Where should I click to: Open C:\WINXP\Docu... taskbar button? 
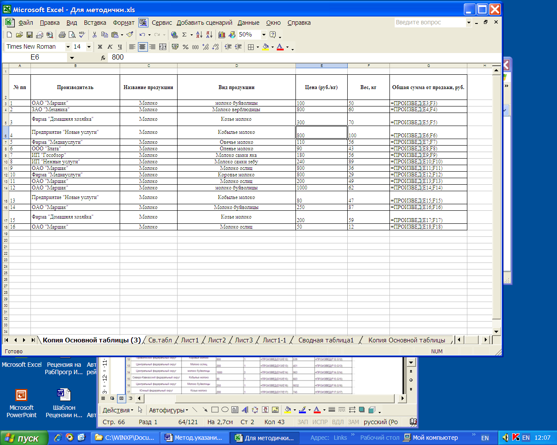pos(125,438)
